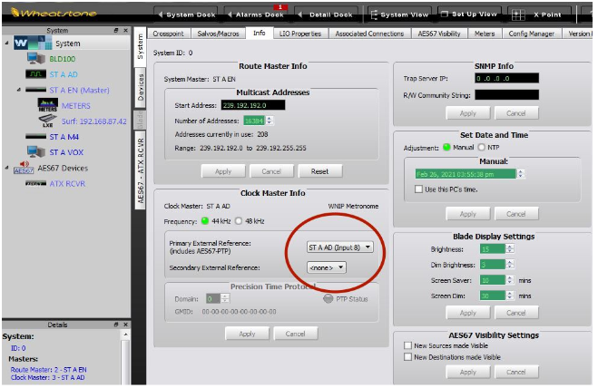Open Primary External Reference dropdown
The image size is (598, 388).
[x=340, y=247]
